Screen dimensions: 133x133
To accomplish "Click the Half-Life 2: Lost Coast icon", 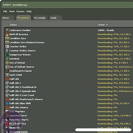I will 7,95.
